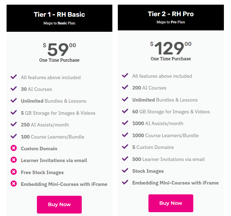Viewport: 231px width, 216px height.
Task: Click the checkmark next to 500 Learner Invitations
Action: click(125, 159)
